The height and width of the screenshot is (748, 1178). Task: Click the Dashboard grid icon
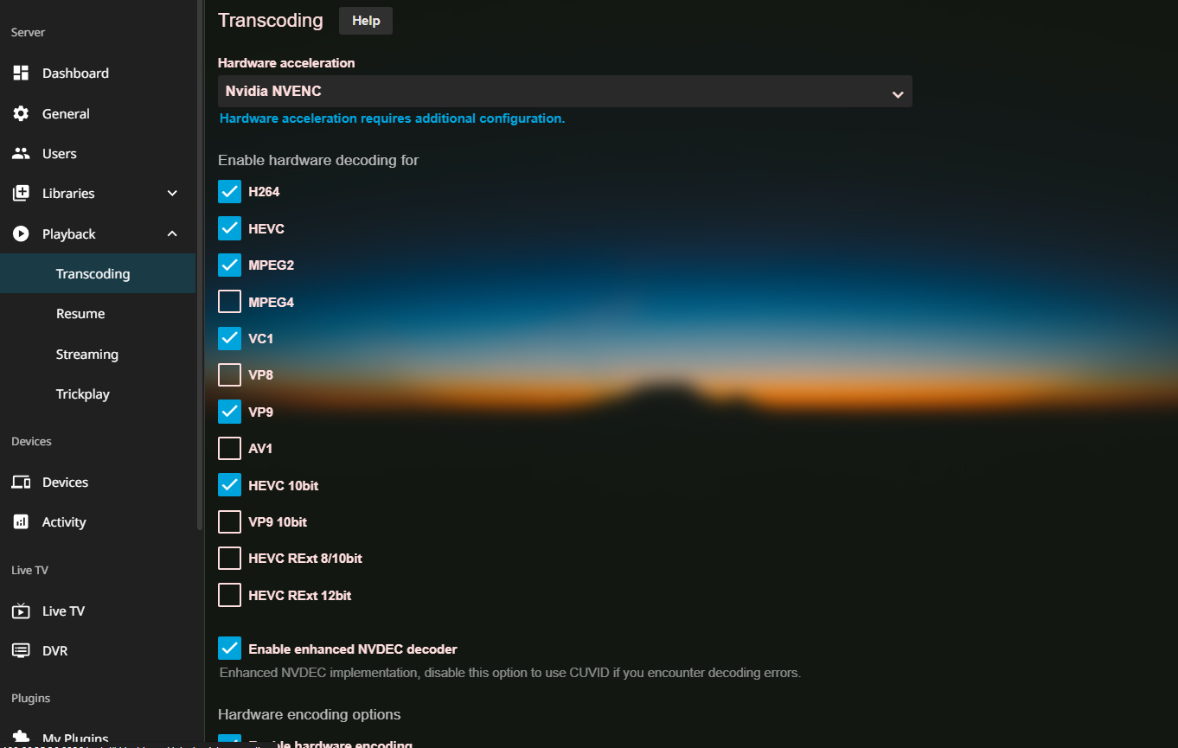pos(21,74)
